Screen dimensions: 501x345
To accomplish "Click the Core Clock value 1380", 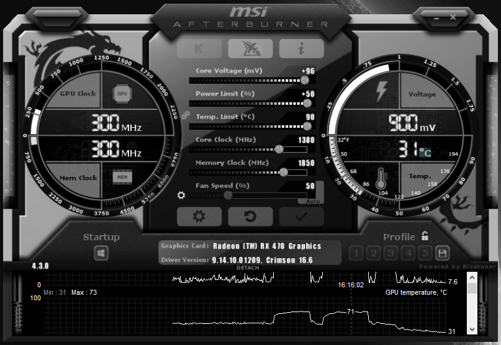I will (306, 140).
